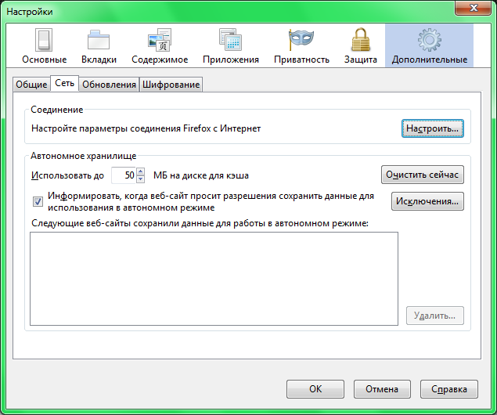Screen dimensions: 497x415
Task: Click the label Использовать до
Action: [x=67, y=175]
